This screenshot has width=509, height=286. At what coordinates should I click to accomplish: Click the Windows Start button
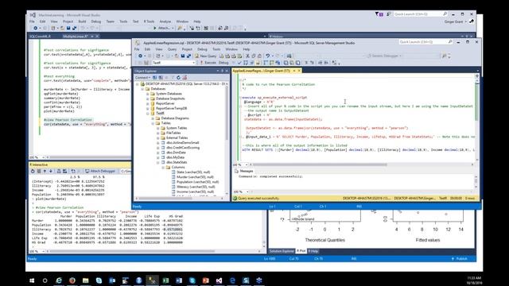(32, 280)
